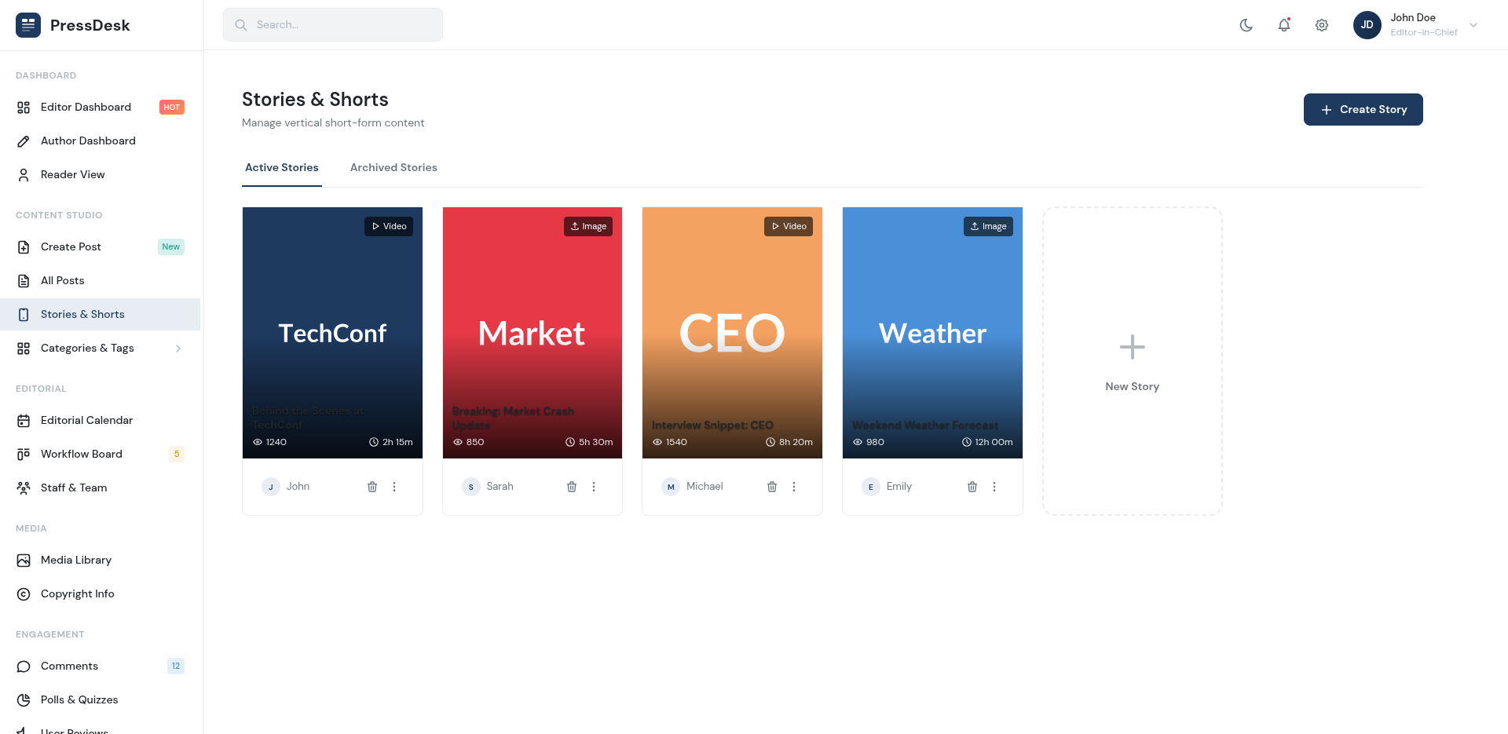Open the orange CEO story thumbnail
Viewport: 1508px width, 734px height.
tap(732, 332)
